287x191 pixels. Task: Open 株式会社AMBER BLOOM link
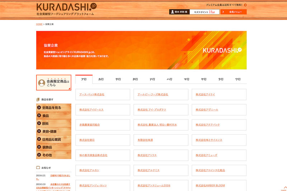click(x=210, y=186)
